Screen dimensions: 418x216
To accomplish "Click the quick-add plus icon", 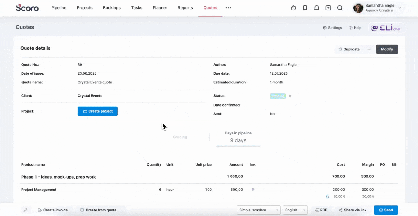I will coord(328,8).
